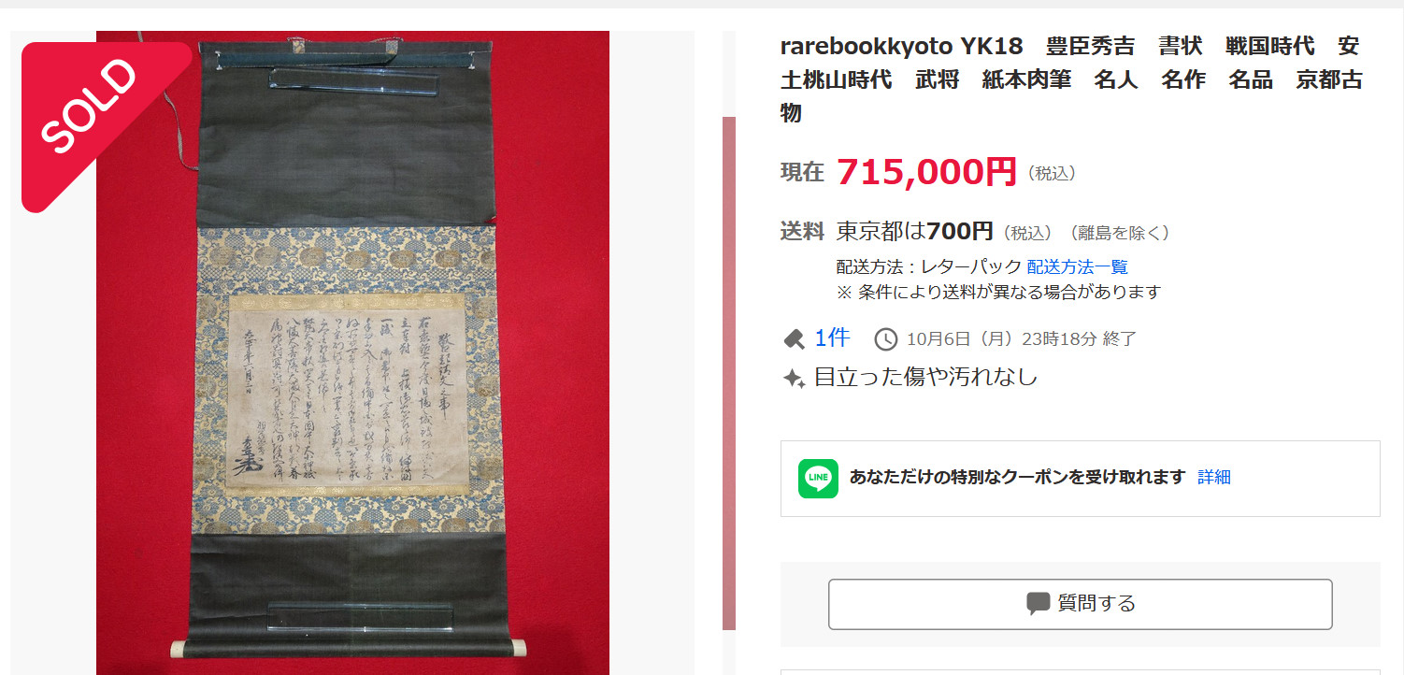Click the calligraphy letter in the scroll
Viewport: 1404px width, 675px height.
pyautogui.click(x=351, y=392)
